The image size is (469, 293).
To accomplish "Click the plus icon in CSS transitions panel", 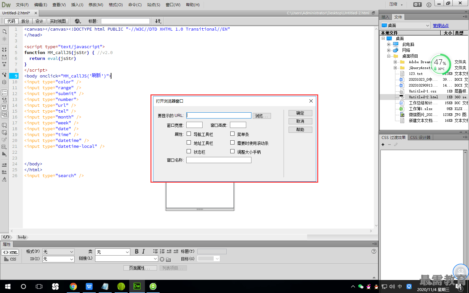I will [383, 145].
